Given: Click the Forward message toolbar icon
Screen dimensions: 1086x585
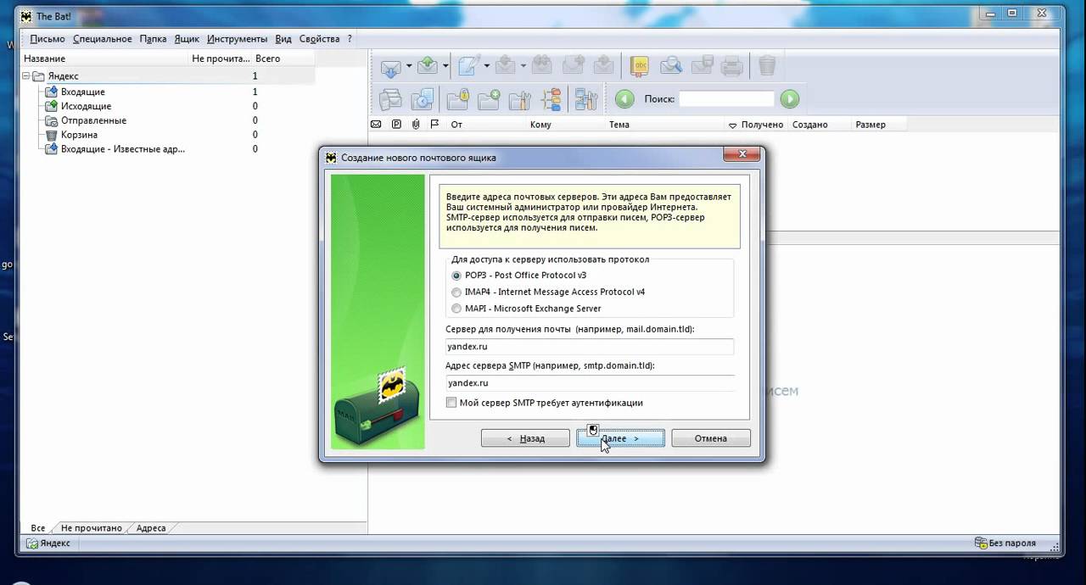Looking at the screenshot, I should 574,66.
